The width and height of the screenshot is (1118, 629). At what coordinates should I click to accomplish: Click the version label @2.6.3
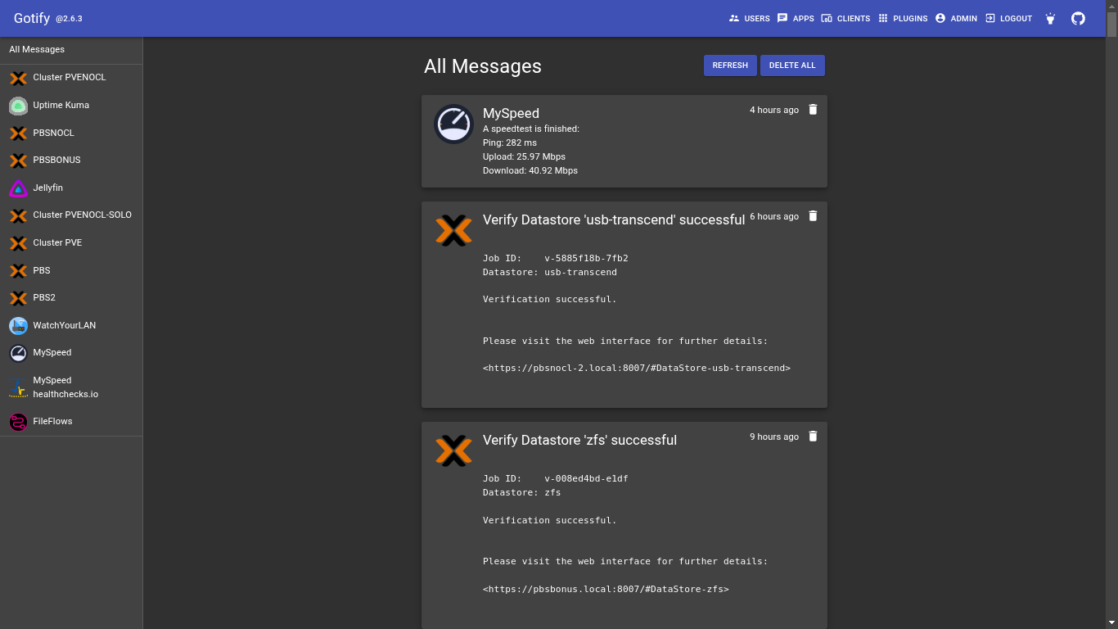tap(69, 19)
